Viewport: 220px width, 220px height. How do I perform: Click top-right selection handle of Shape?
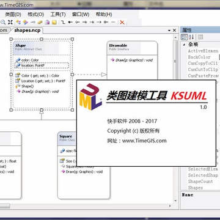[x=72, y=39]
